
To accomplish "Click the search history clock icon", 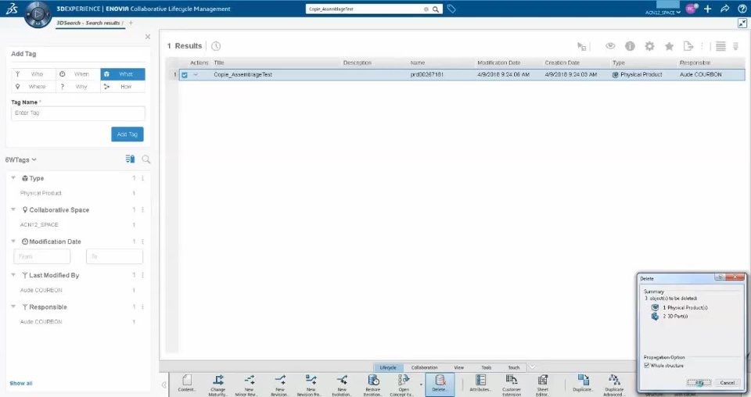I will (x=216, y=46).
